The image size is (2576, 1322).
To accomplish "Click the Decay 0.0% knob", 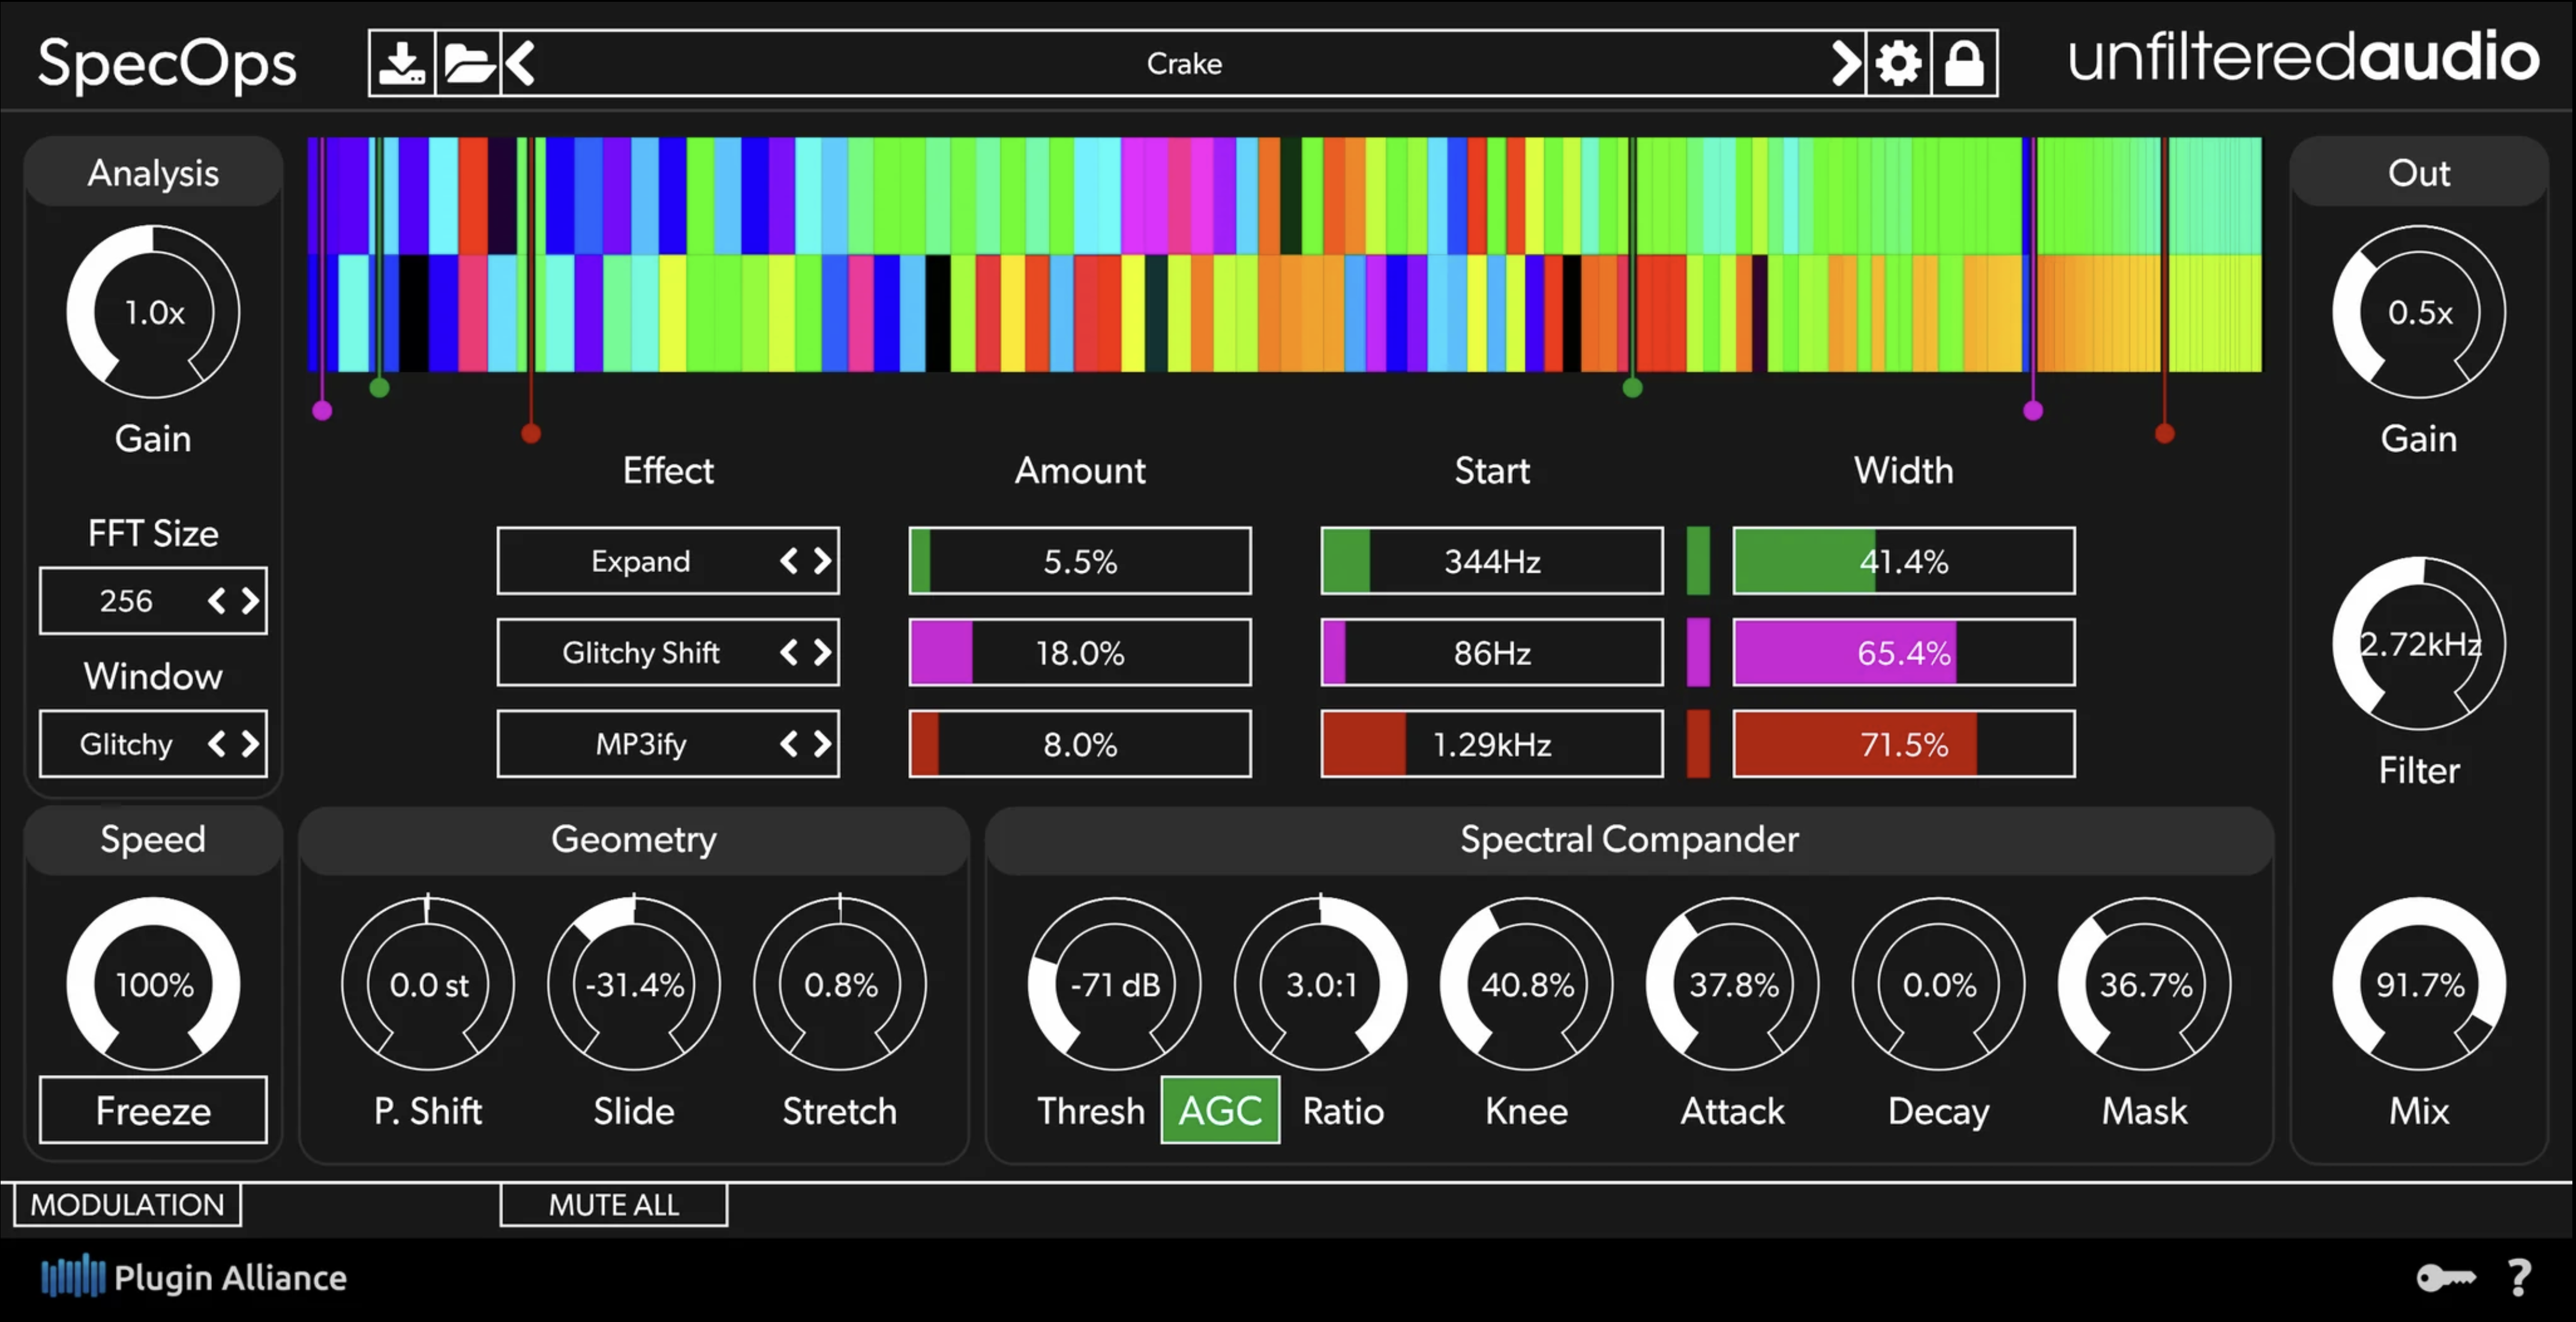I will pos(1939,984).
